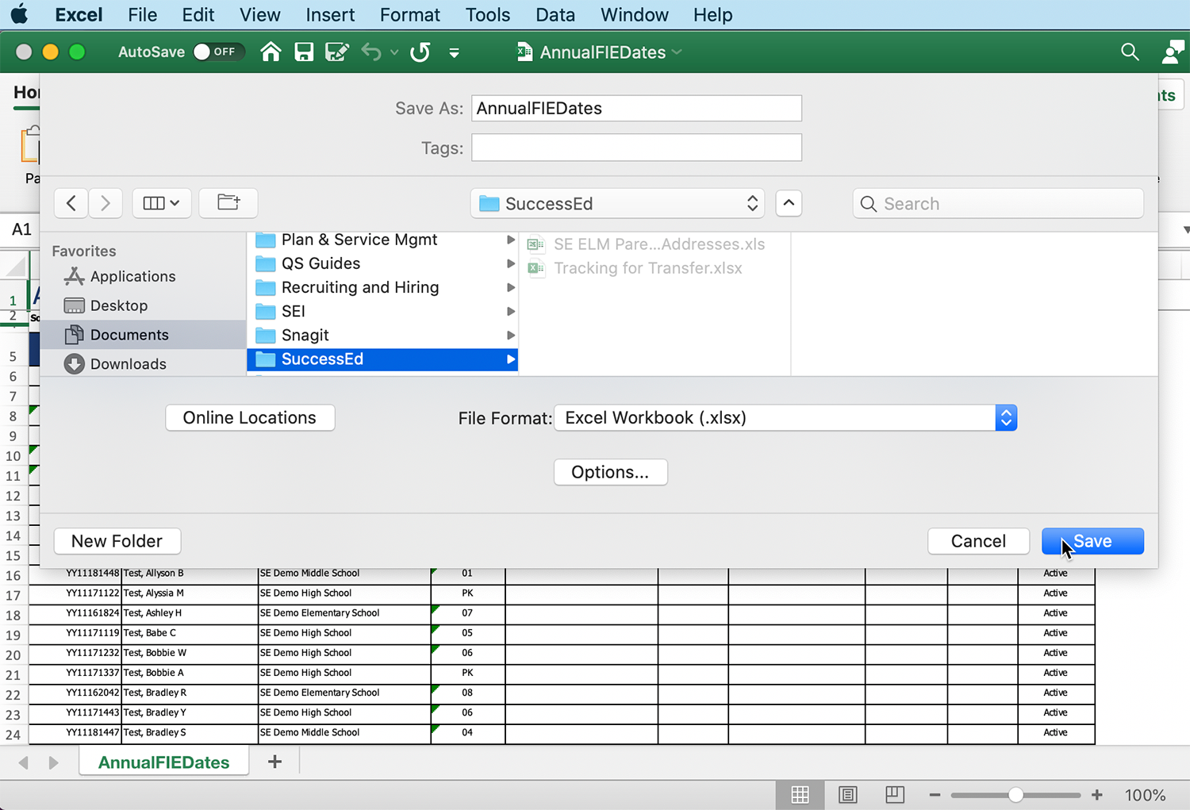Click cell Test, Allyson B in worksheet
This screenshot has height=810, width=1190.
pyautogui.click(x=190, y=574)
